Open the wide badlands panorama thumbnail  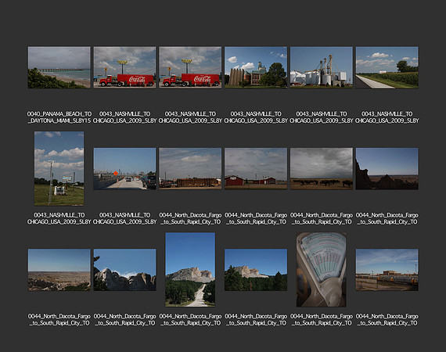click(59, 270)
